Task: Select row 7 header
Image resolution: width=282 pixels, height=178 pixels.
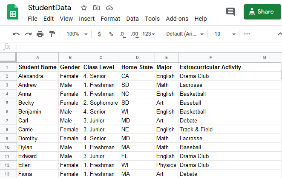Action: pyautogui.click(x=8, y=120)
